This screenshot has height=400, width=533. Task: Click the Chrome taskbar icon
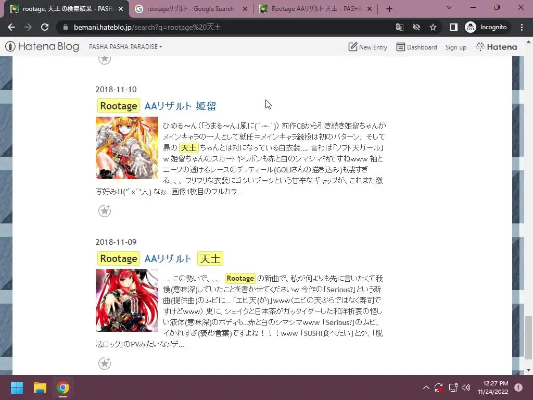tap(63, 387)
